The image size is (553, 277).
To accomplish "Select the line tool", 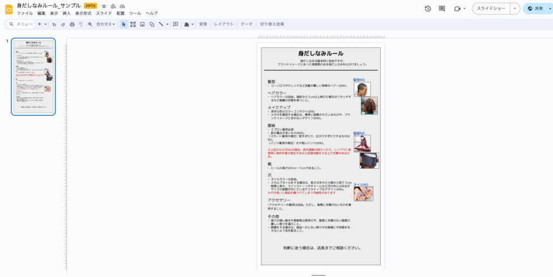I will click(x=161, y=24).
